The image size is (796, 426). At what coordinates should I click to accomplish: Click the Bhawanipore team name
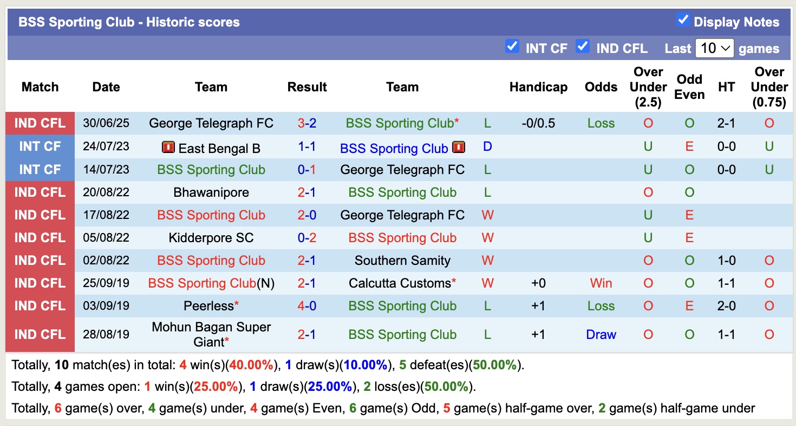(211, 192)
